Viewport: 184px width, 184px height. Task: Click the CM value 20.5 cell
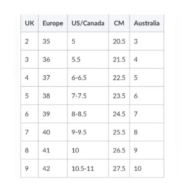pos(119,41)
